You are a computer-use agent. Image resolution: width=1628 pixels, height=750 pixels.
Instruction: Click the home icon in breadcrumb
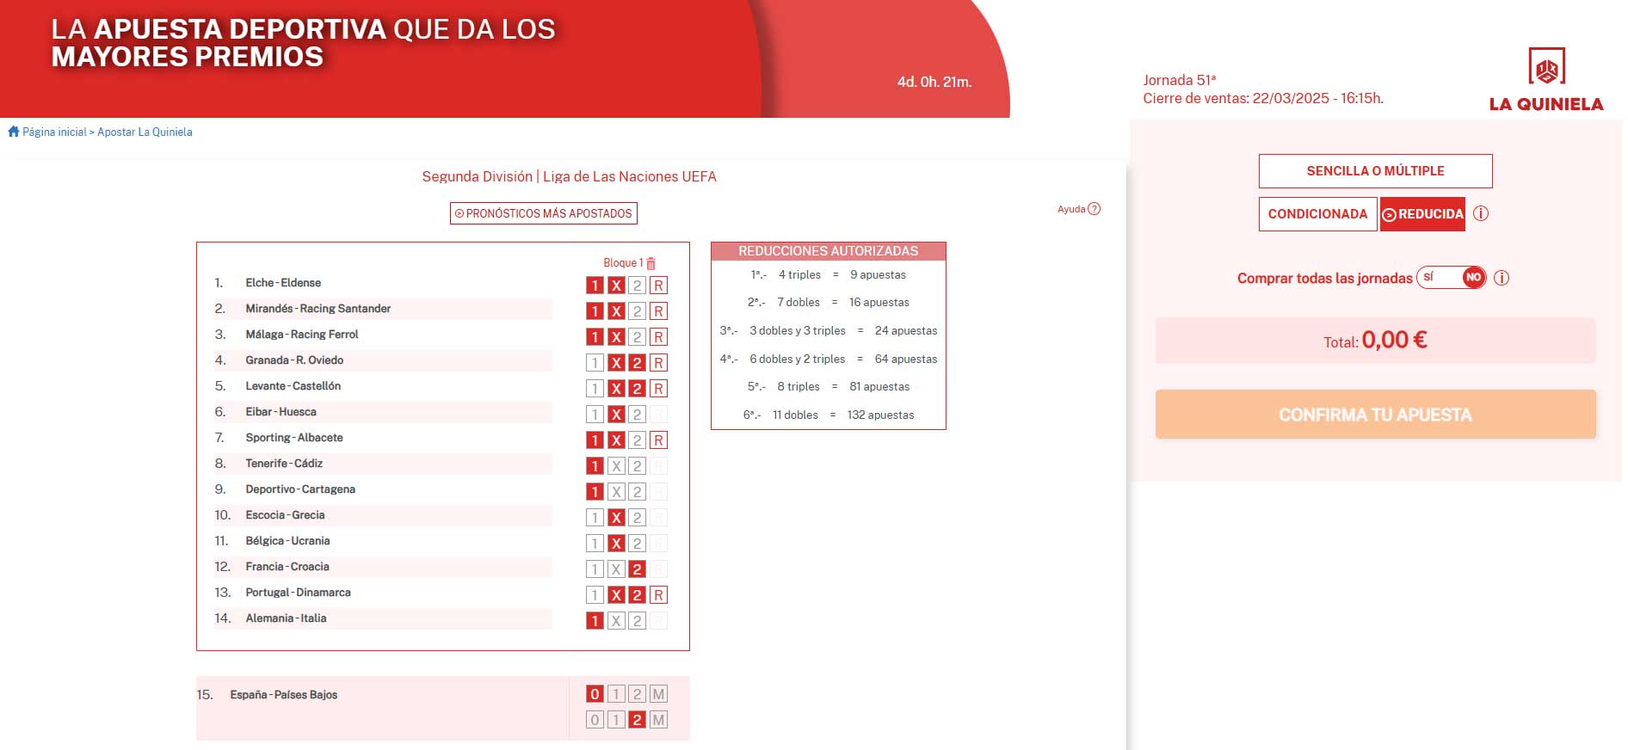click(14, 132)
